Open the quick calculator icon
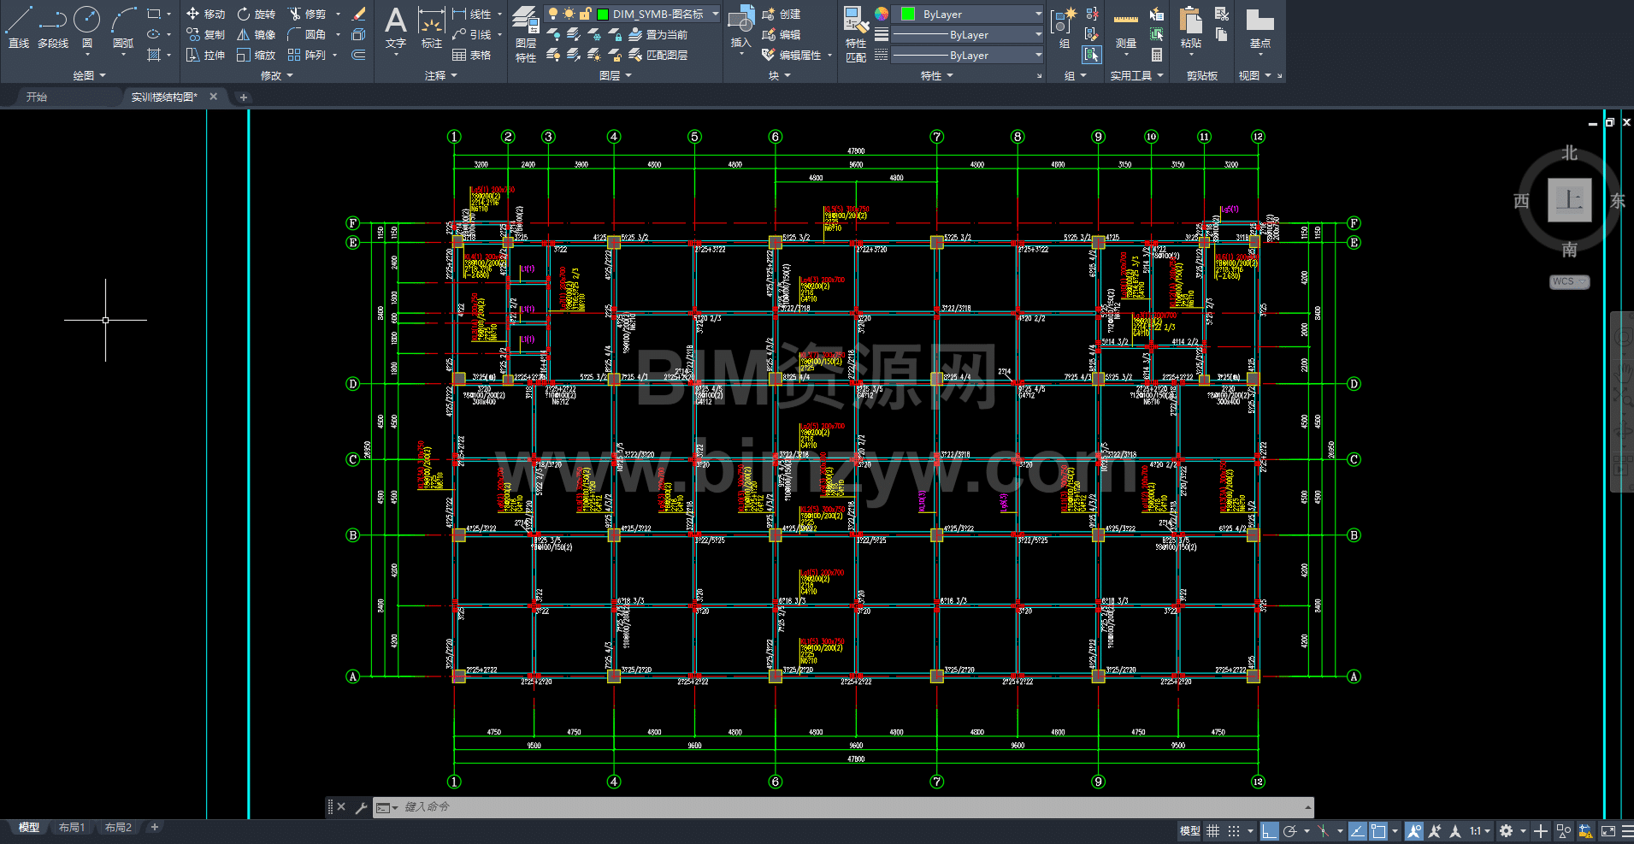1634x844 pixels. click(1157, 55)
